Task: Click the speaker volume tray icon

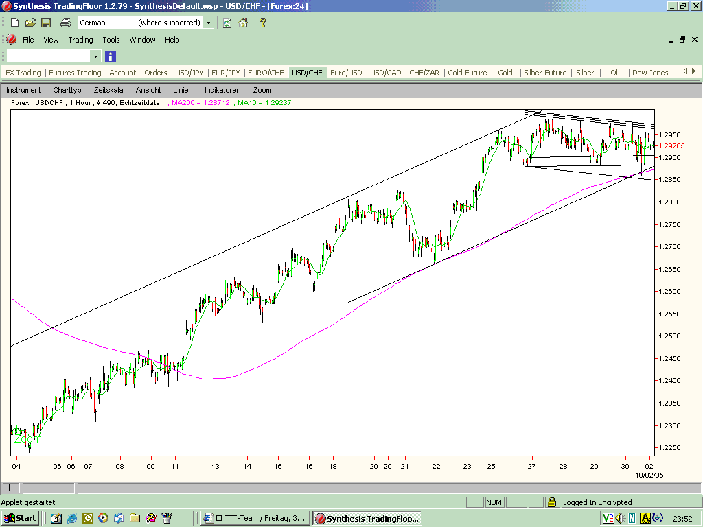Action: point(621,519)
